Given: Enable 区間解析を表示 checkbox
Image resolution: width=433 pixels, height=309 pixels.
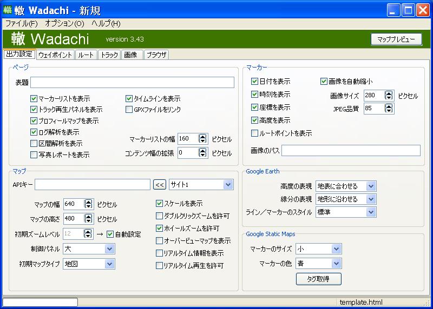Looking at the screenshot, I should [34, 143].
